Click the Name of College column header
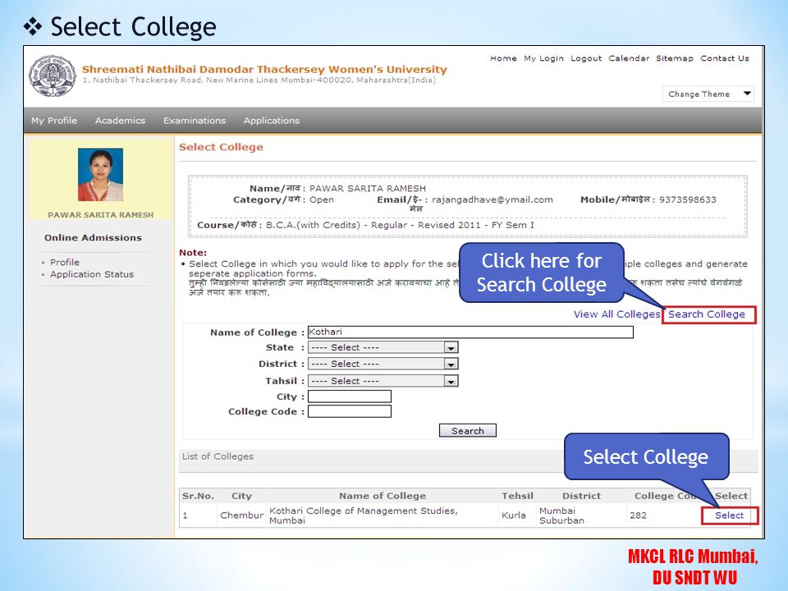The width and height of the screenshot is (788, 591). point(383,496)
